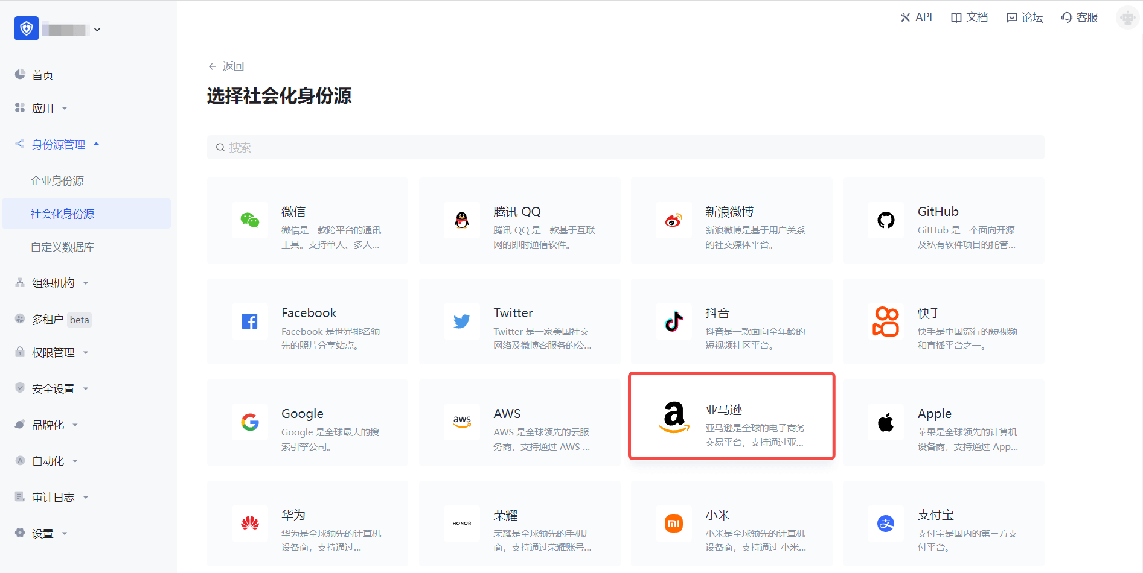
Task: Open 自定义数据库 in the sidebar
Action: click(x=62, y=247)
